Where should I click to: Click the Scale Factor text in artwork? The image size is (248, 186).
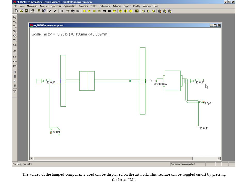coord(70,34)
